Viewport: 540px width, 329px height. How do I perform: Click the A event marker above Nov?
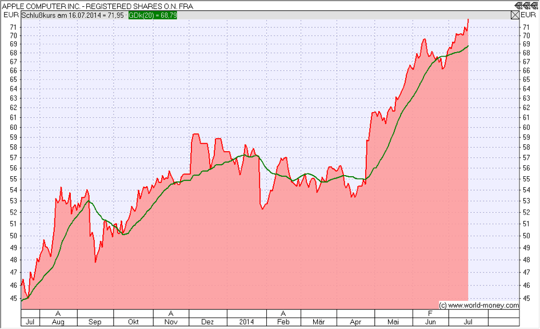coord(171,314)
